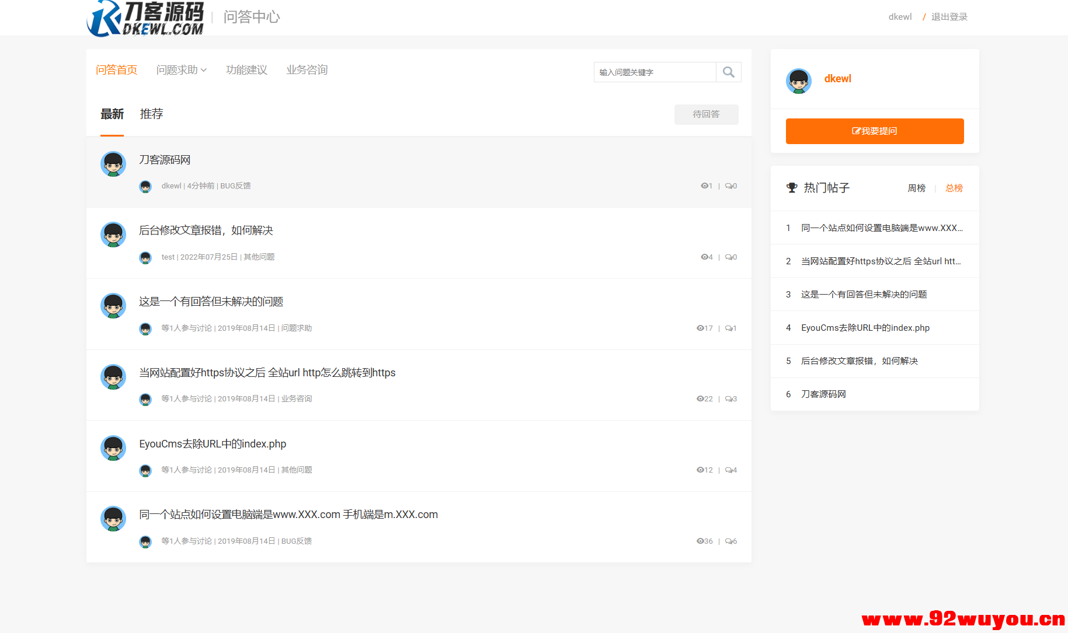Image resolution: width=1068 pixels, height=633 pixels.
Task: Click the trophy icon beside 热门帖子
Action: pos(792,188)
